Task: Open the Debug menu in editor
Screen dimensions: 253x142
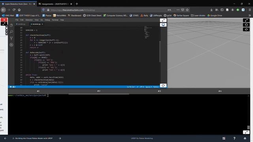Action: 47,20
